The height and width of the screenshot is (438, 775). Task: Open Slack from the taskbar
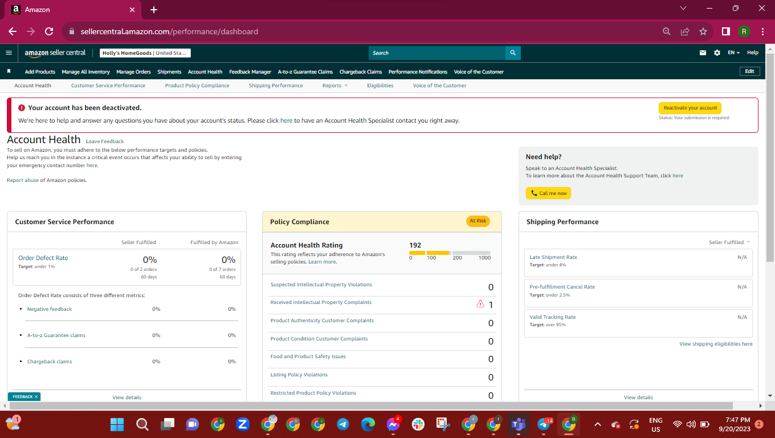pyautogui.click(x=418, y=424)
